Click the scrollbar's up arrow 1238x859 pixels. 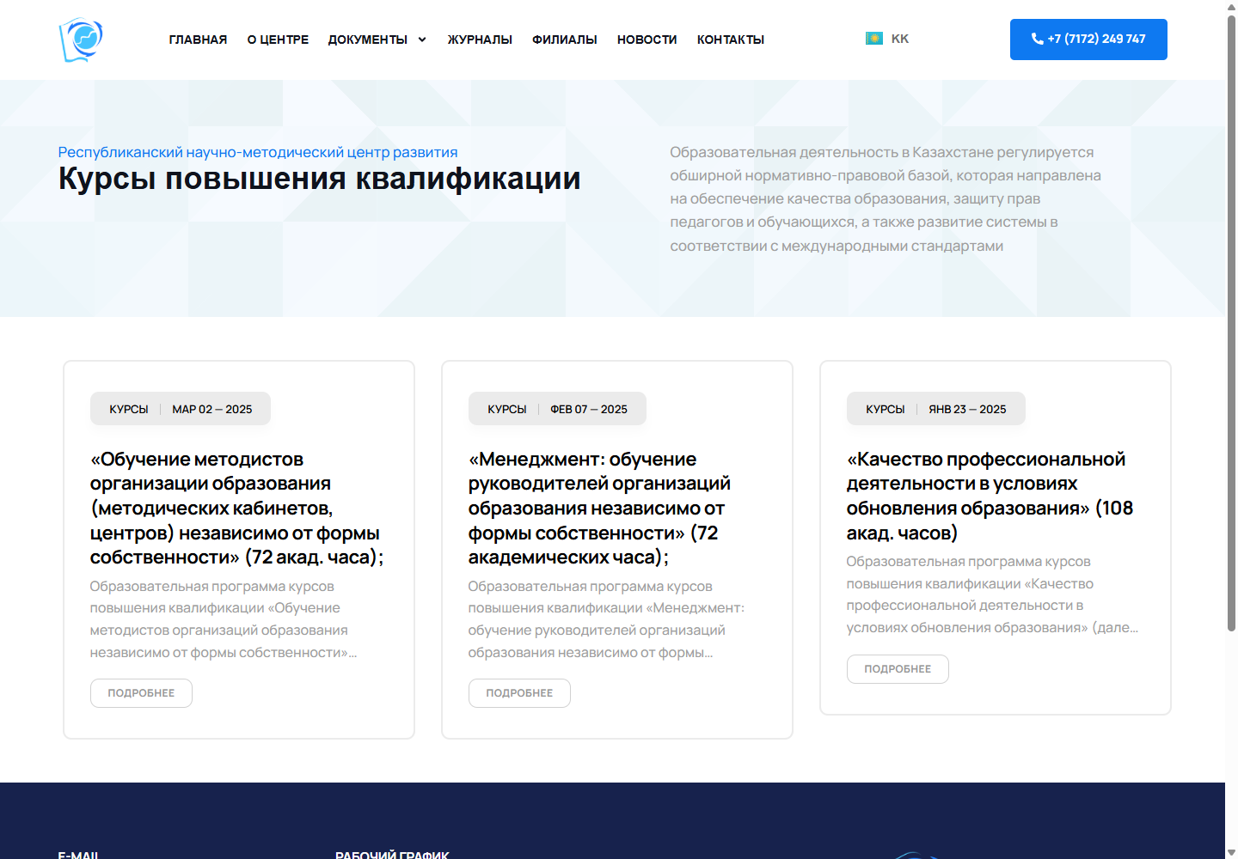click(1231, 6)
